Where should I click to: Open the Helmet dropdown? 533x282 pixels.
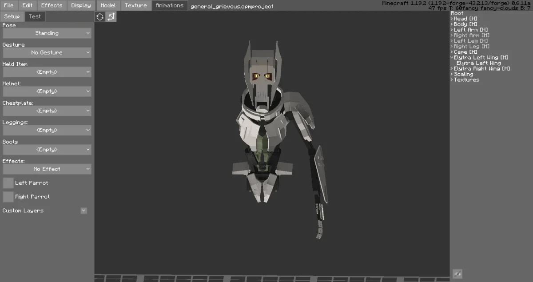[x=47, y=91]
